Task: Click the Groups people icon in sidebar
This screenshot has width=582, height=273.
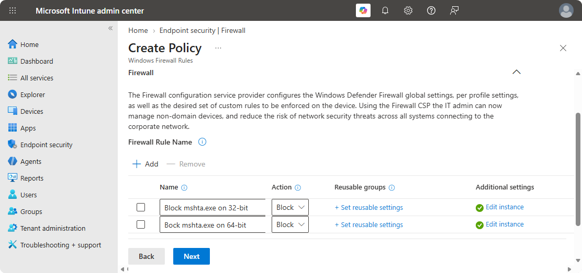Action: click(x=13, y=211)
